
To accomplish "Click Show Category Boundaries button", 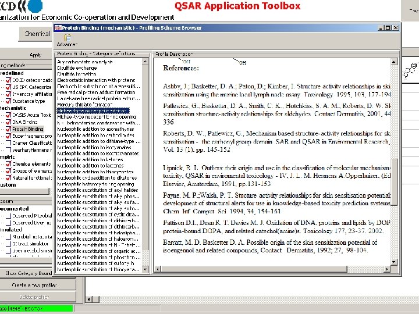I will 27,273.
